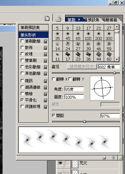Switch to the 圖層構圖 tab
125x174 pixels.
click(x=110, y=20)
